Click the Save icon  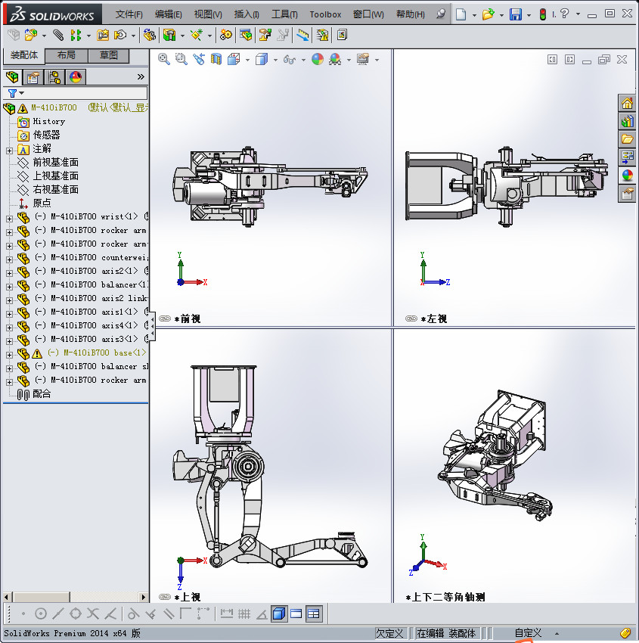[515, 14]
